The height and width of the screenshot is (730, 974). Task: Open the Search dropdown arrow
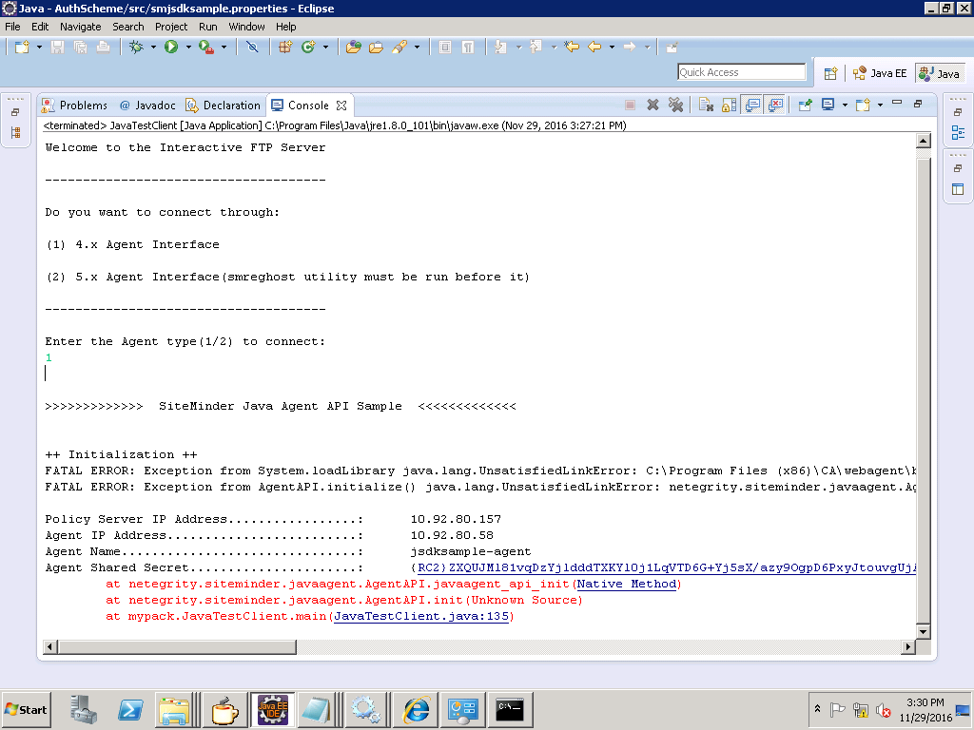[417, 48]
